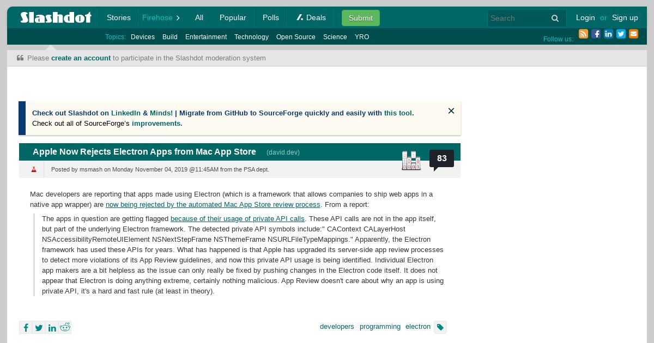Image resolution: width=654 pixels, height=343 pixels.
Task: Open the Devices topic
Action: coord(143,37)
